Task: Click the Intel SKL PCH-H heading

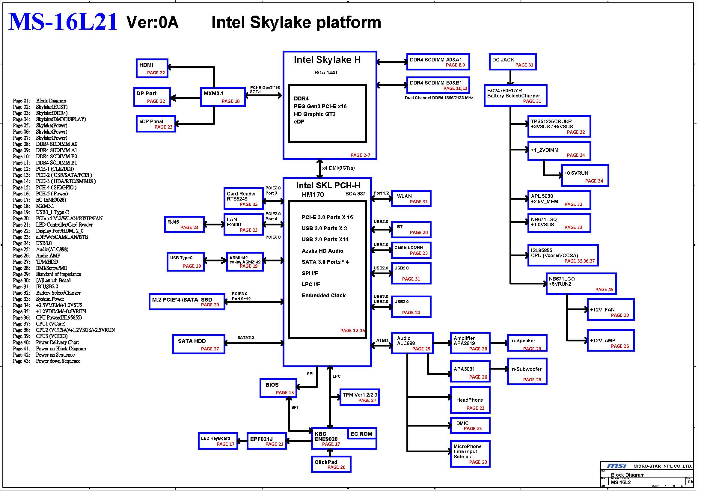Action: pos(328,186)
